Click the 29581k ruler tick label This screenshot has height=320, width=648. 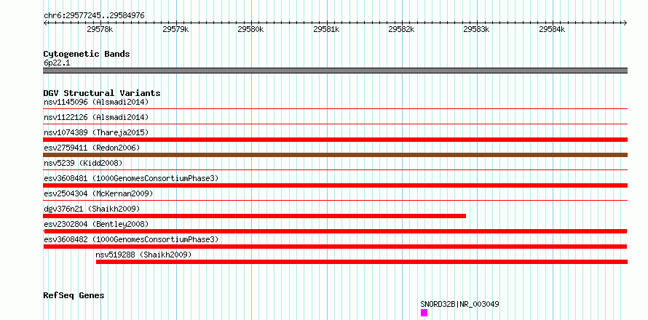(326, 29)
